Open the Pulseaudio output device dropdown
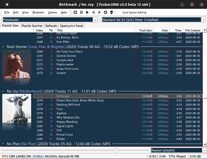207x159 pixels. coord(95,20)
